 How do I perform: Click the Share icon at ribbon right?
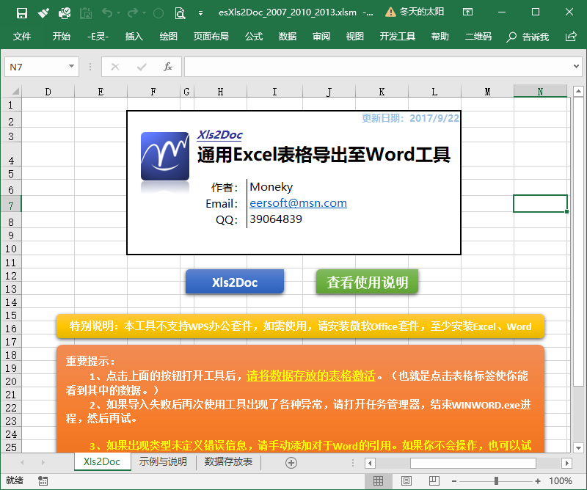571,37
